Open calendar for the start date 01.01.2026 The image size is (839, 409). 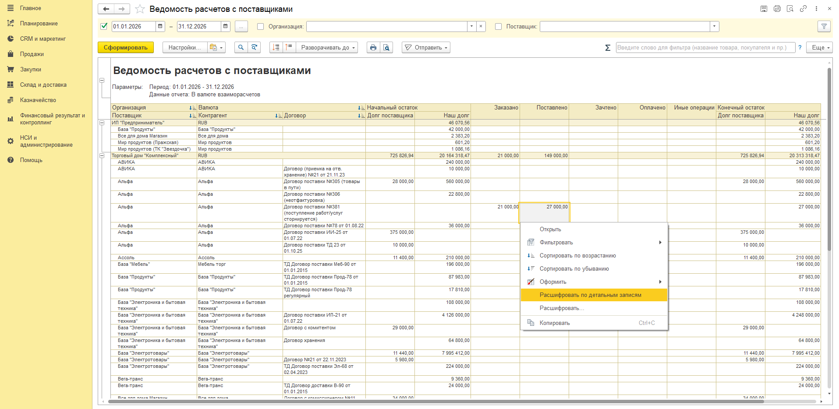(160, 26)
